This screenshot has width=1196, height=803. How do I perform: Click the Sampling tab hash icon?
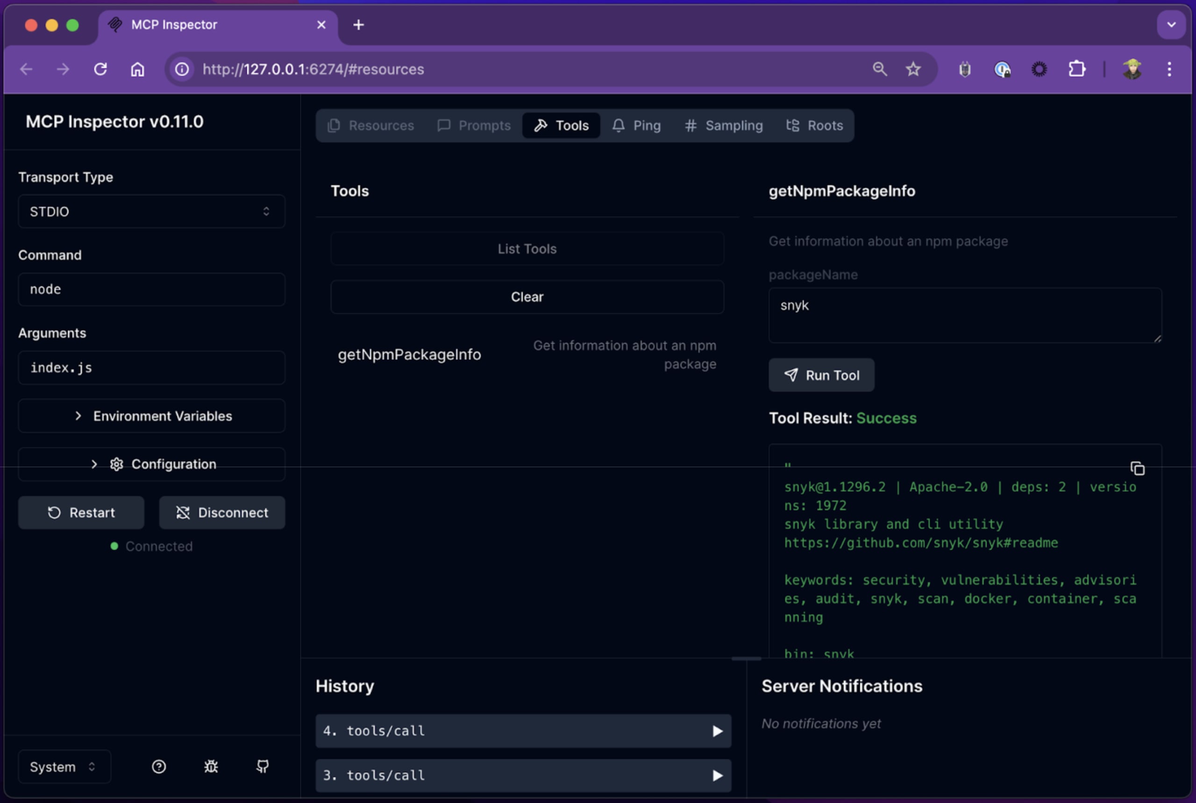[691, 126]
